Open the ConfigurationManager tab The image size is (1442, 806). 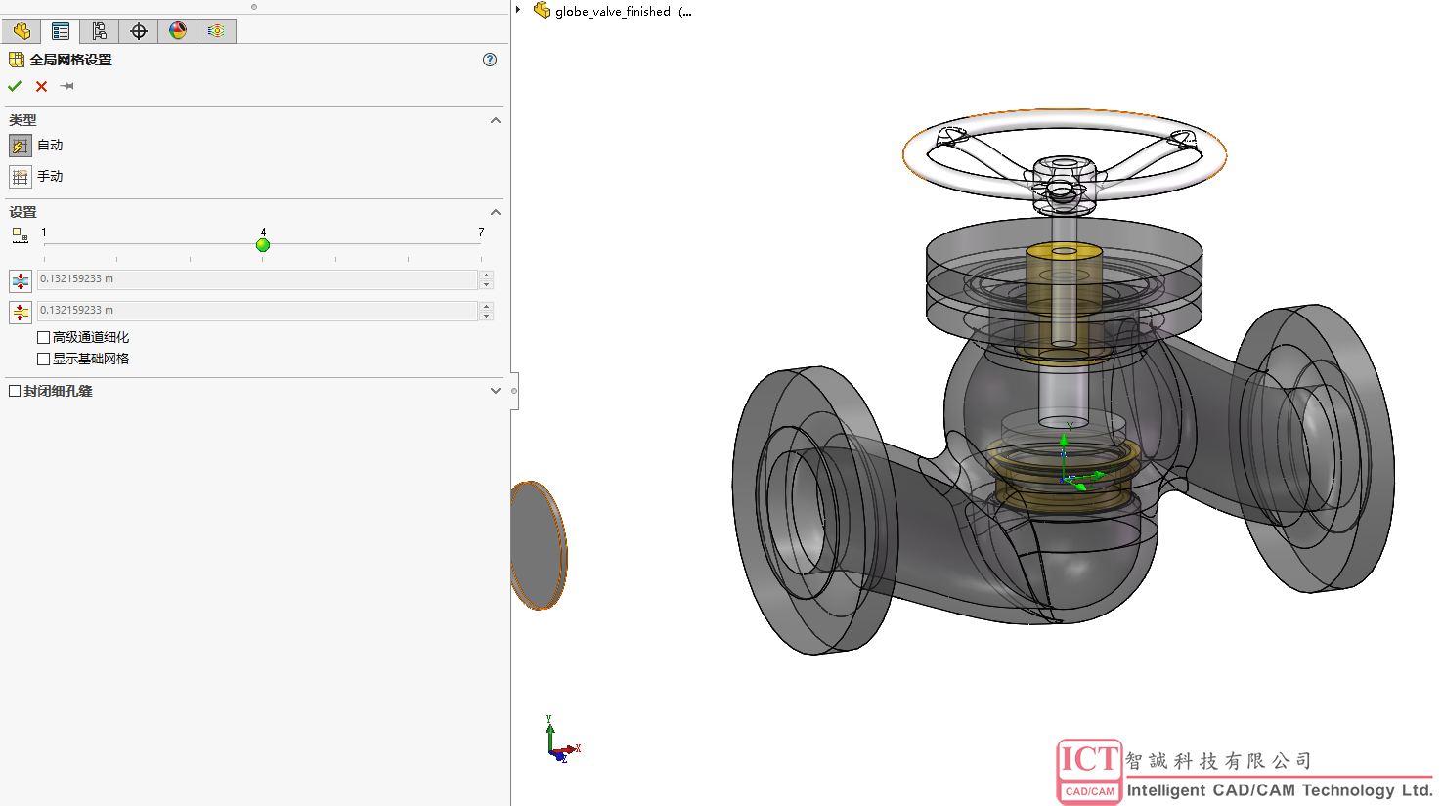coord(100,31)
